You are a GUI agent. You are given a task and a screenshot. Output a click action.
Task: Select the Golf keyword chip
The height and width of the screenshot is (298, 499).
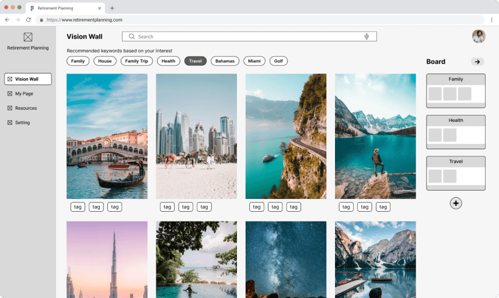(x=278, y=61)
